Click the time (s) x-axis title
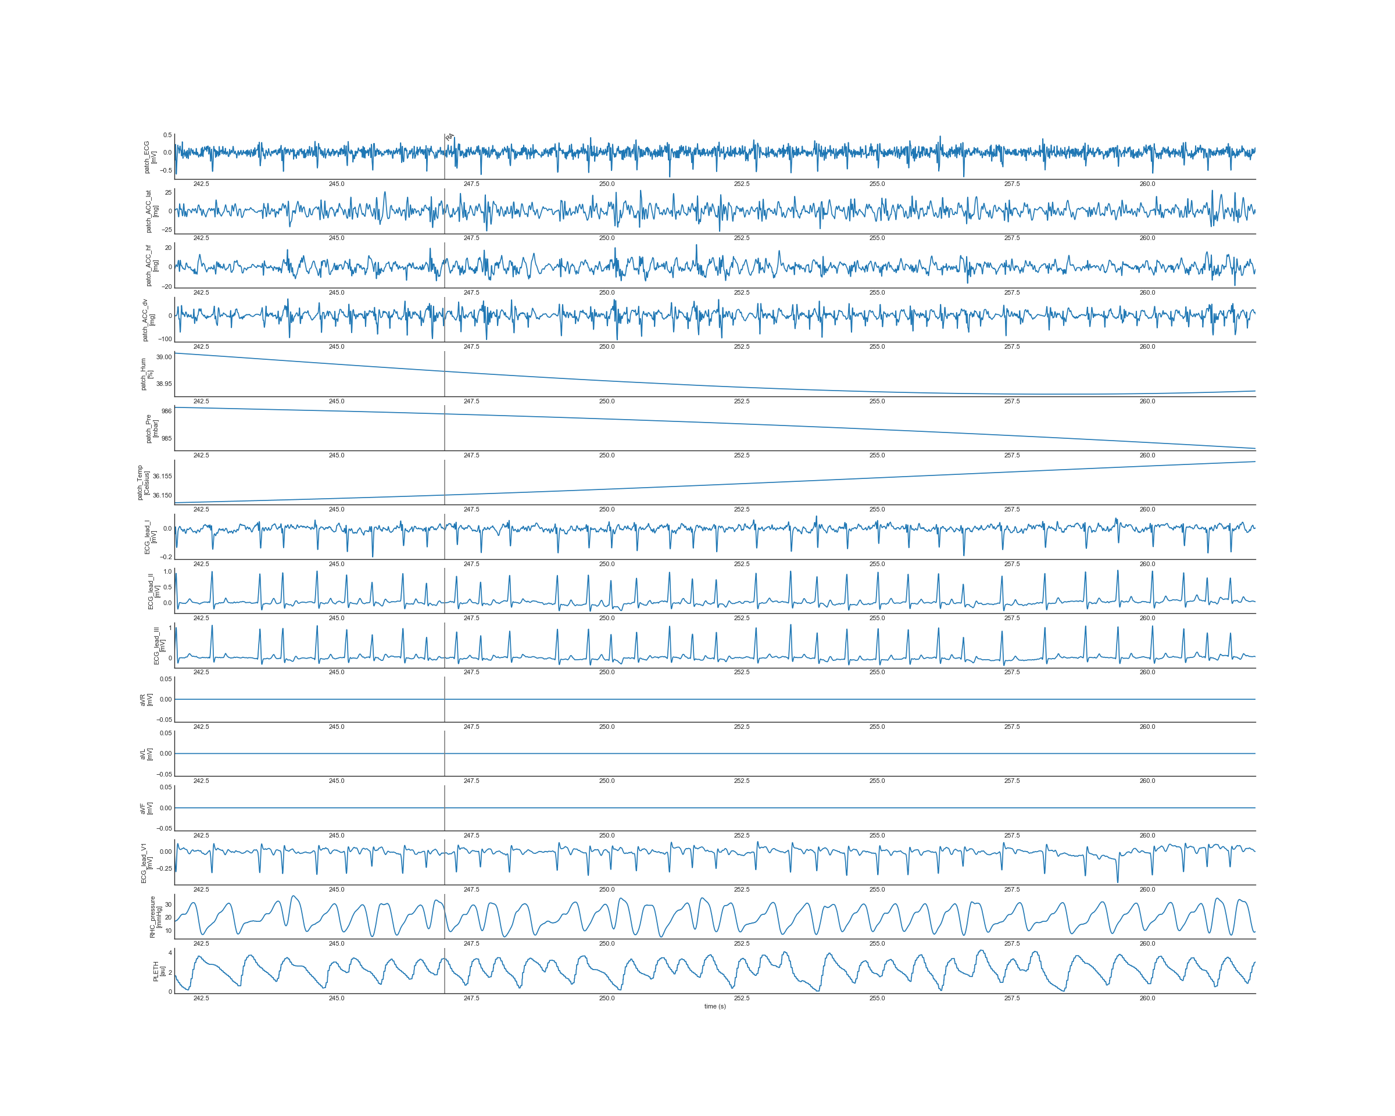 point(715,1006)
